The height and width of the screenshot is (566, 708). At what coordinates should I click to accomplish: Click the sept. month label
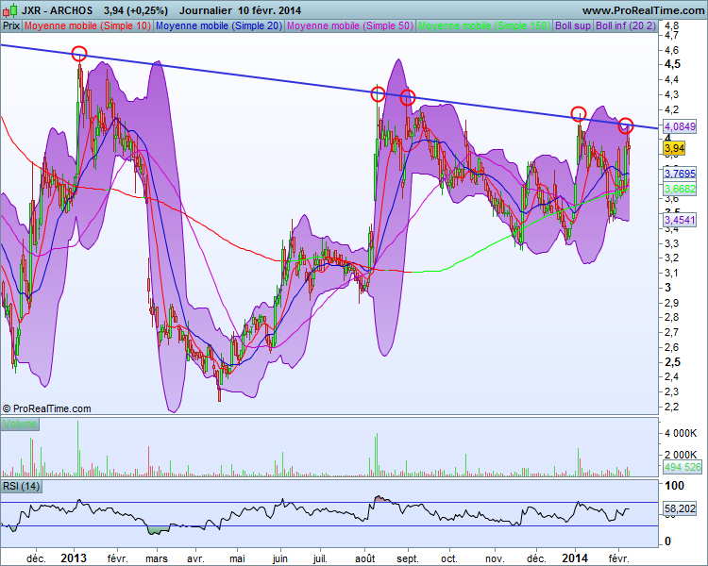pos(407,558)
